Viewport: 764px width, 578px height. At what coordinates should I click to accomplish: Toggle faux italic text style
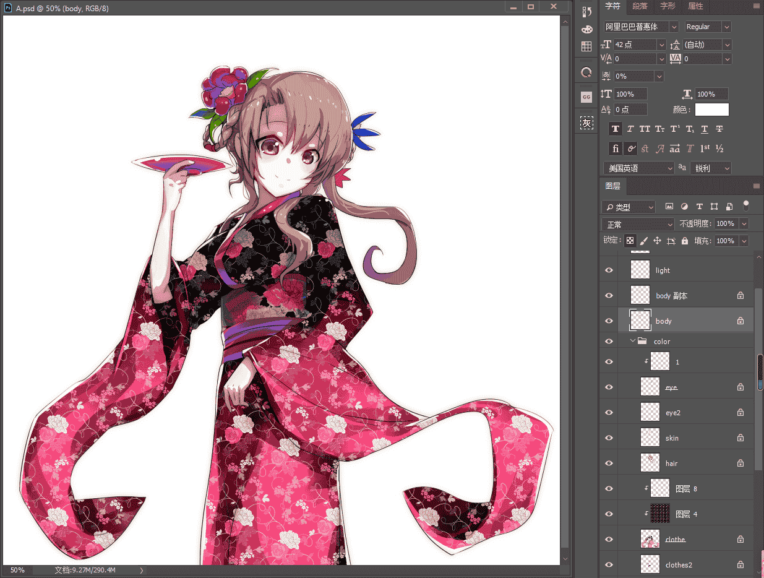coord(630,129)
